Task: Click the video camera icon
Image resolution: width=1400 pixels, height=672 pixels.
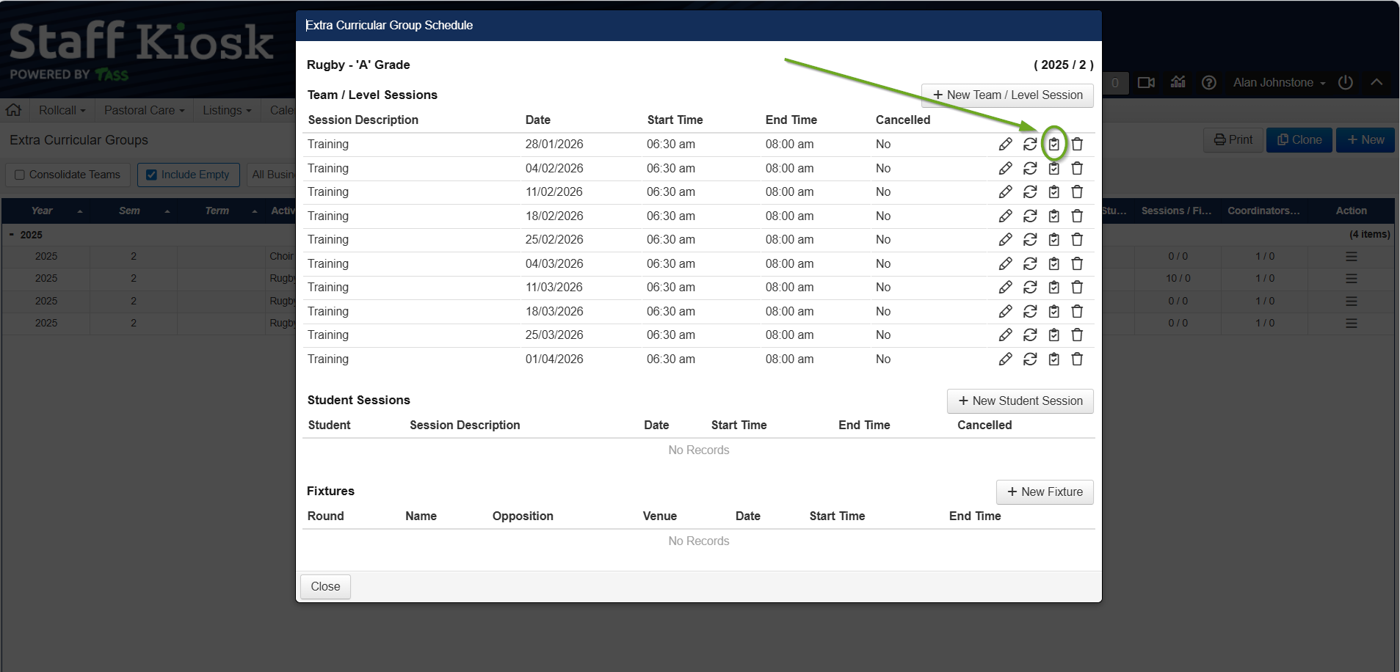Action: coord(1145,83)
